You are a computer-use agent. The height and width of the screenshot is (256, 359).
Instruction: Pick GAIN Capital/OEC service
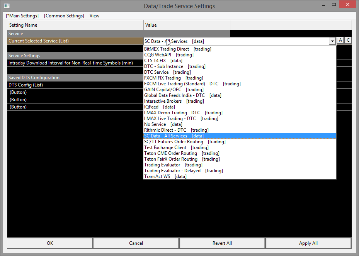click(x=240, y=90)
